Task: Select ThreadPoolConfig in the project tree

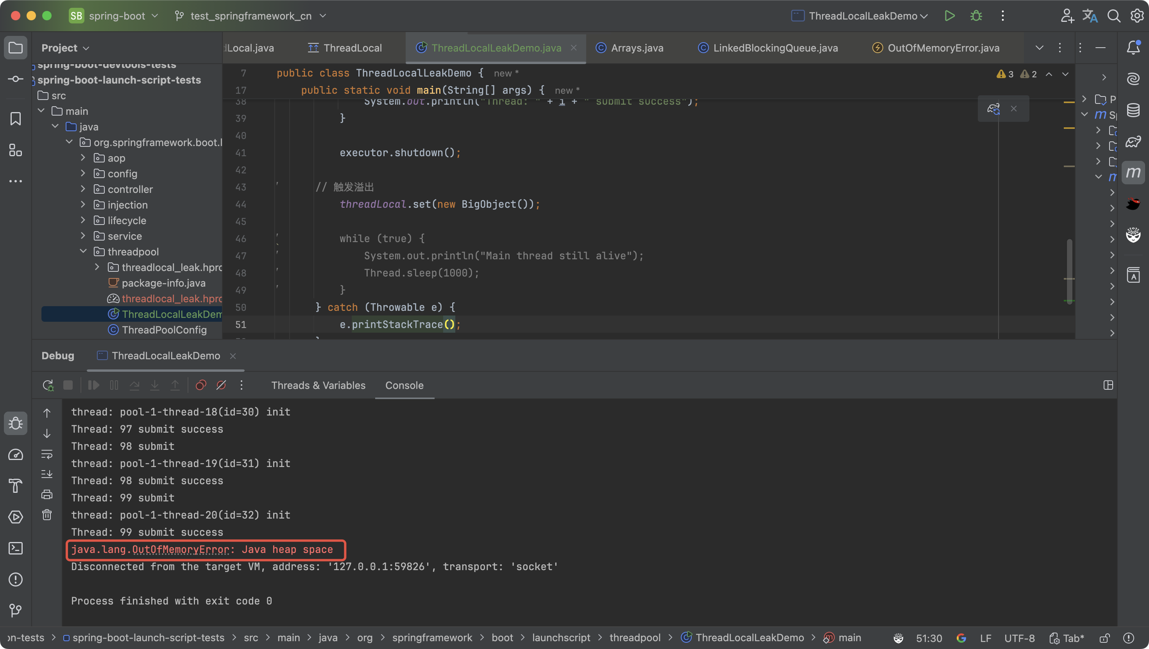Action: tap(164, 330)
